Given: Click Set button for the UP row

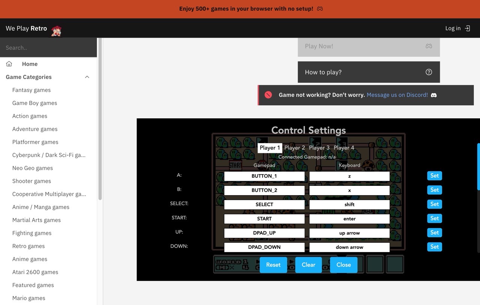Looking at the screenshot, I should pyautogui.click(x=435, y=233).
